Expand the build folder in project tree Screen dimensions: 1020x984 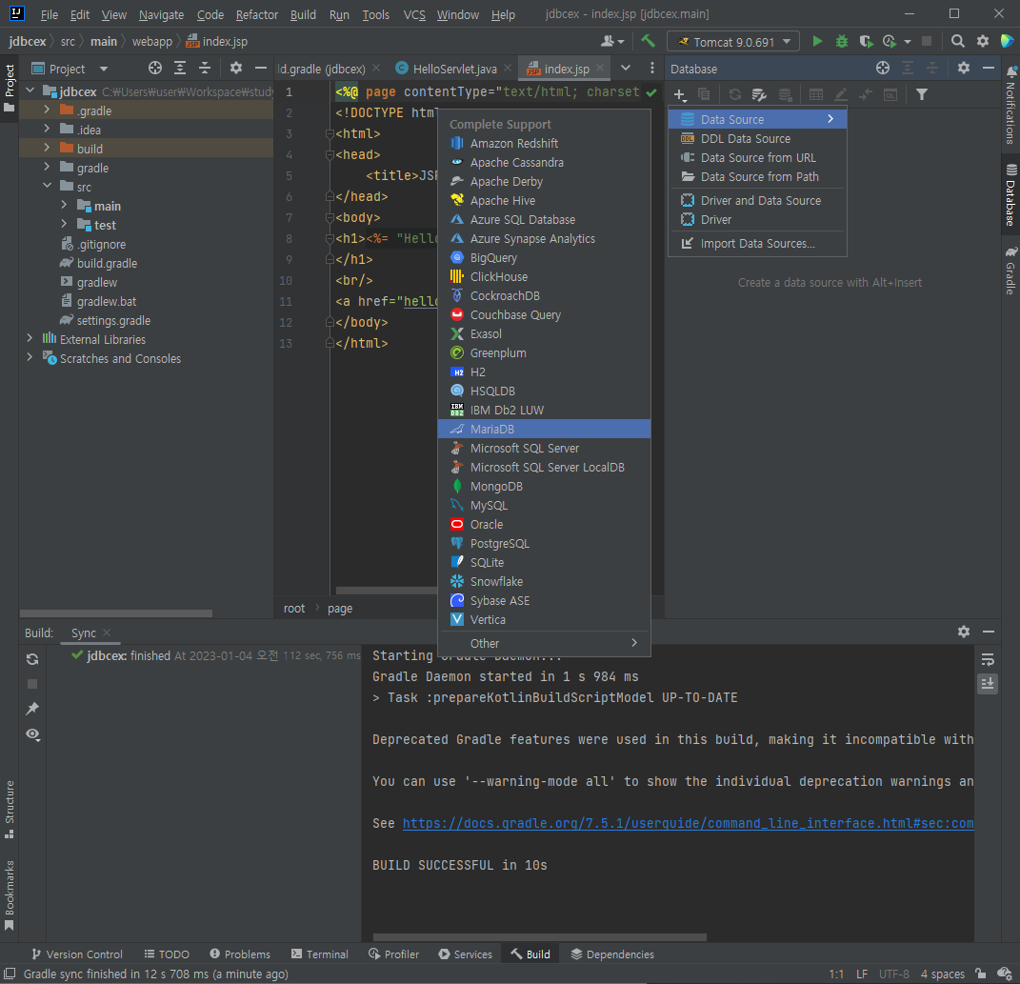pyautogui.click(x=47, y=148)
